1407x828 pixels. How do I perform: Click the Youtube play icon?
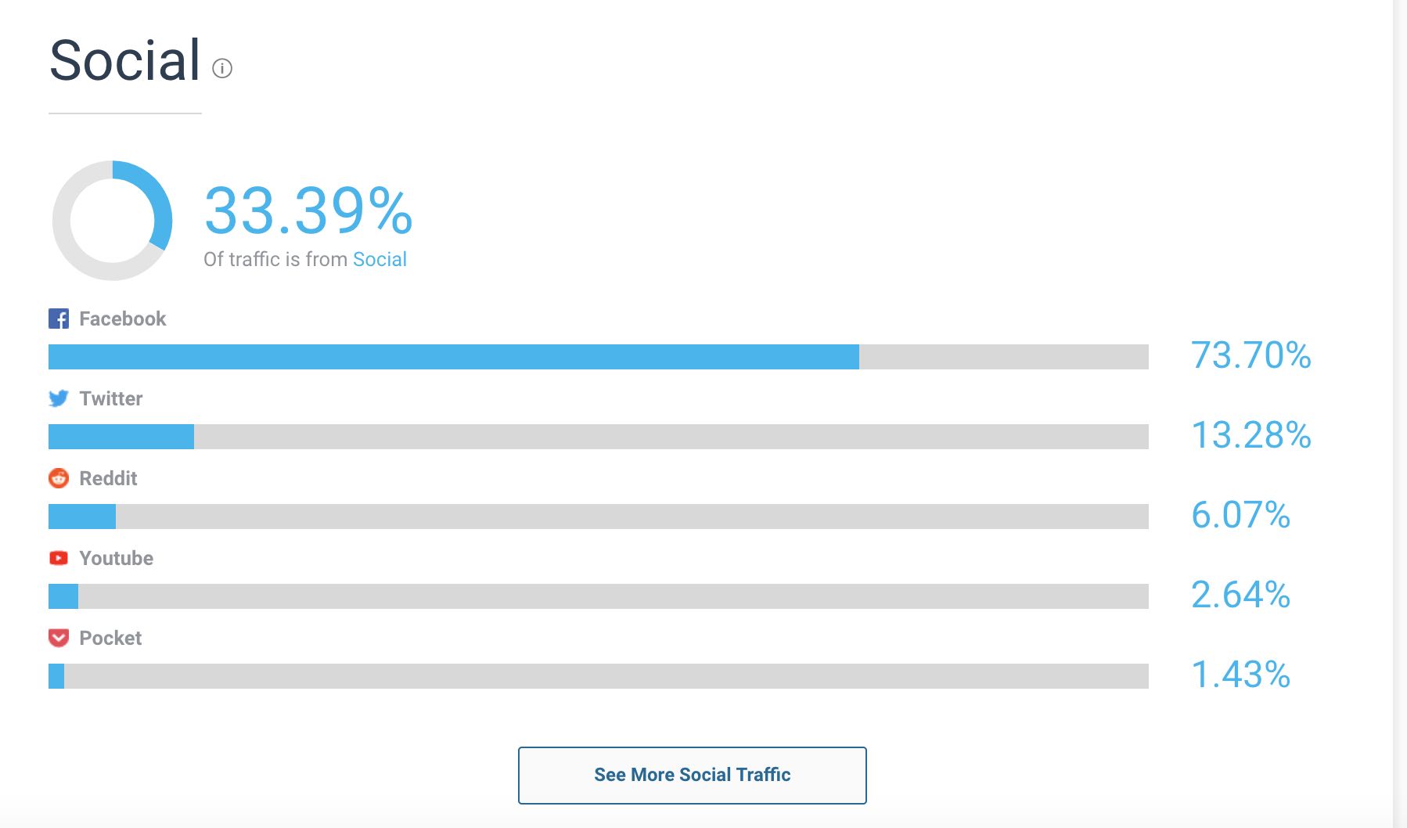pyautogui.click(x=59, y=558)
